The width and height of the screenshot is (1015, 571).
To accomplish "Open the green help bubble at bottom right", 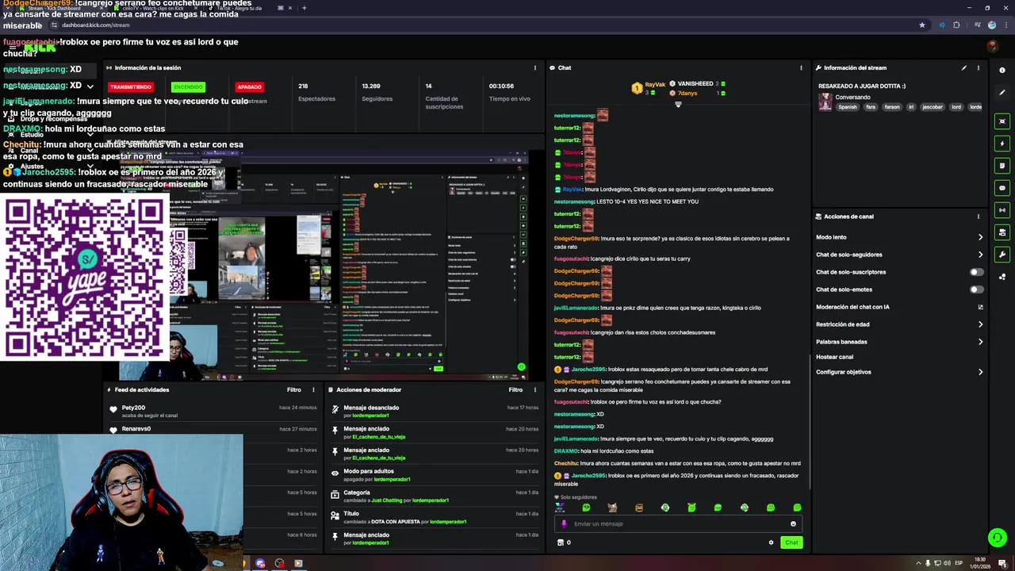I will coord(997,538).
